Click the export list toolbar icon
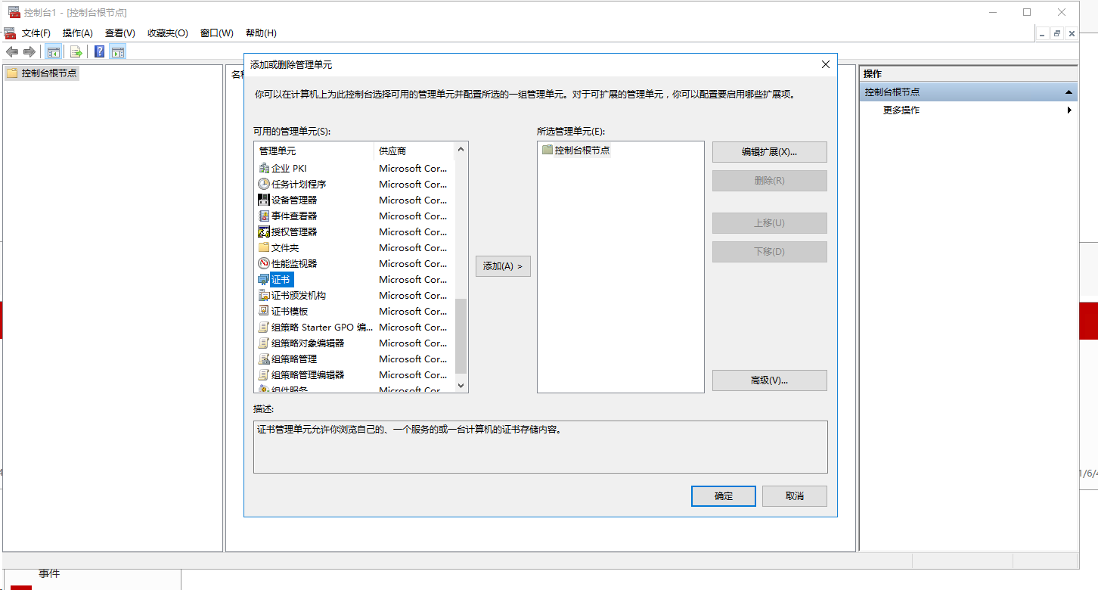Viewport: 1098px width, 590px height. [77, 51]
